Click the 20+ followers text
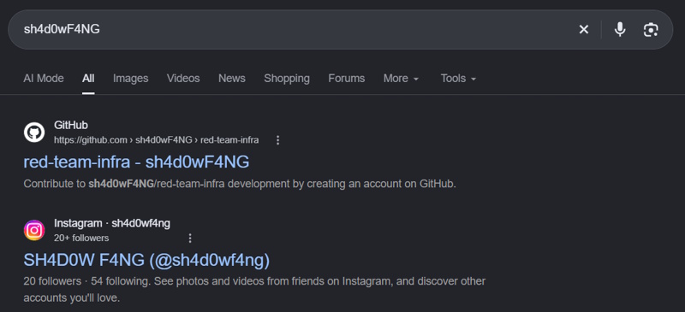685x312 pixels. point(81,238)
